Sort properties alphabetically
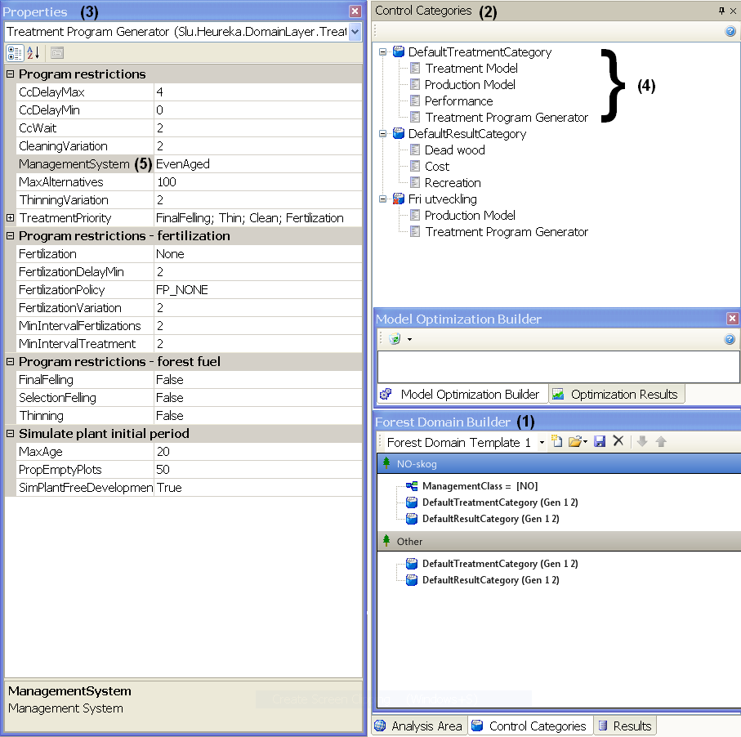Viewport: 741px width, 737px height. [33, 53]
